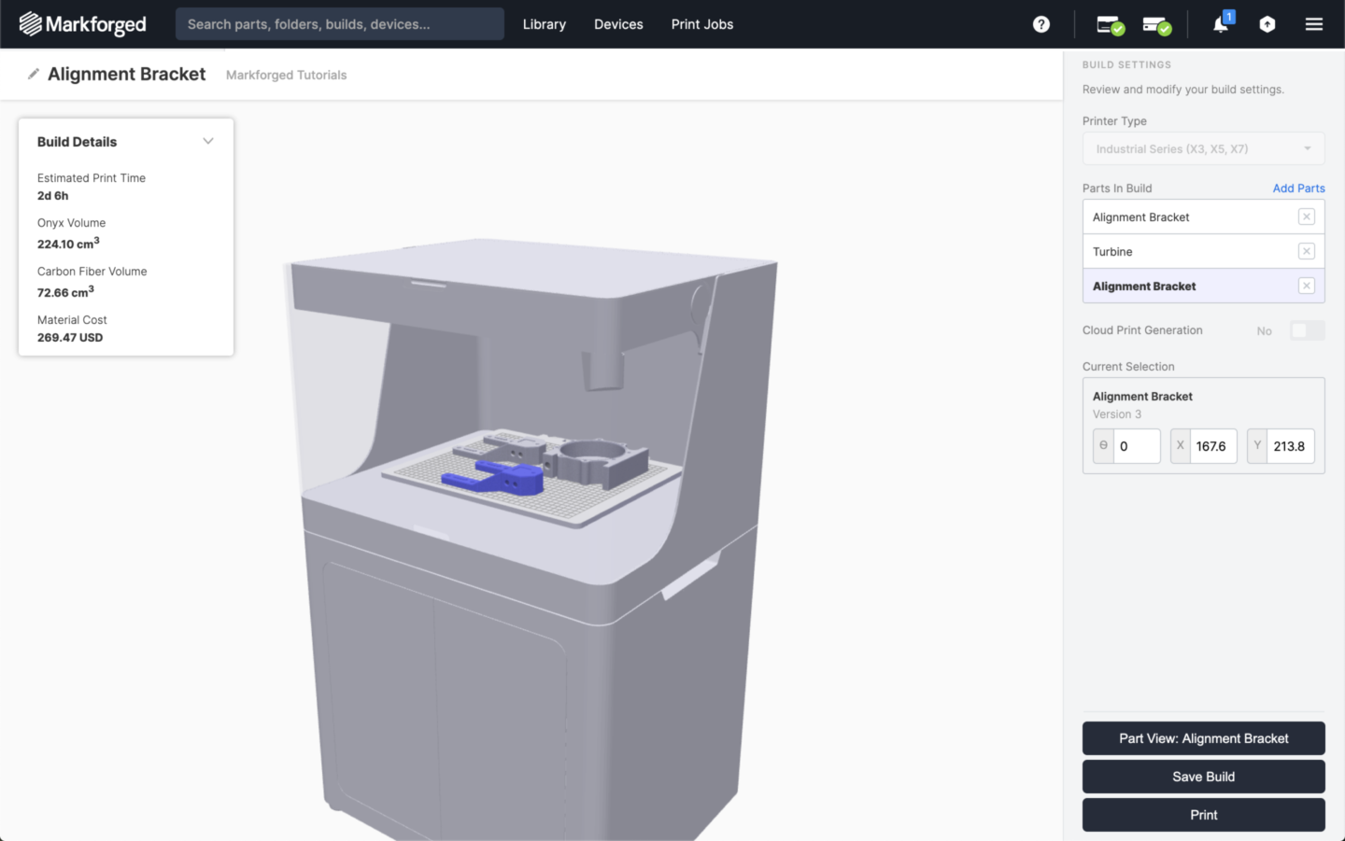This screenshot has height=841, width=1345.
Task: Click Save Build
Action: 1203,776
